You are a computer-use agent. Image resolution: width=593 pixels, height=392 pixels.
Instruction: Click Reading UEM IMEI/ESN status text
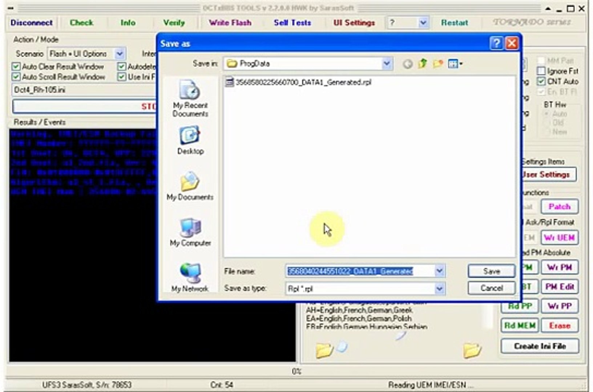click(x=431, y=385)
